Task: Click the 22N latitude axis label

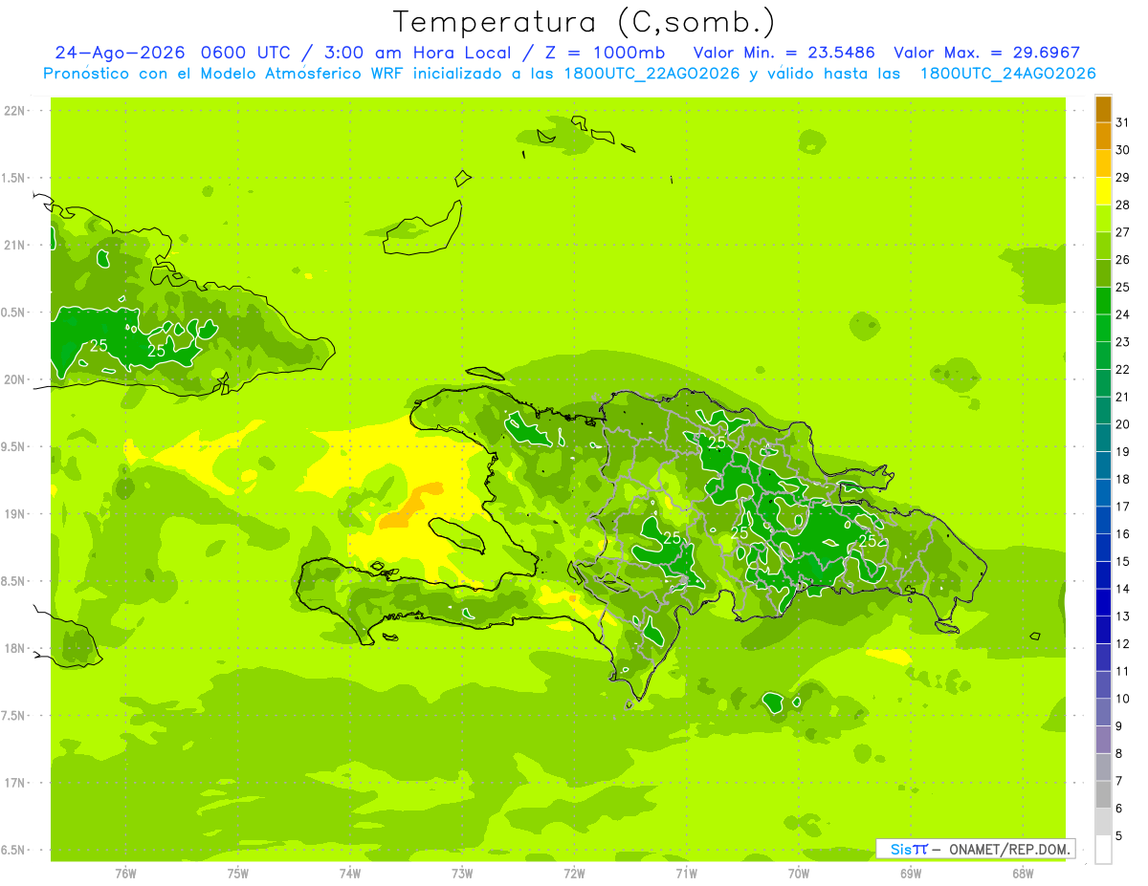Action: pos(15,110)
